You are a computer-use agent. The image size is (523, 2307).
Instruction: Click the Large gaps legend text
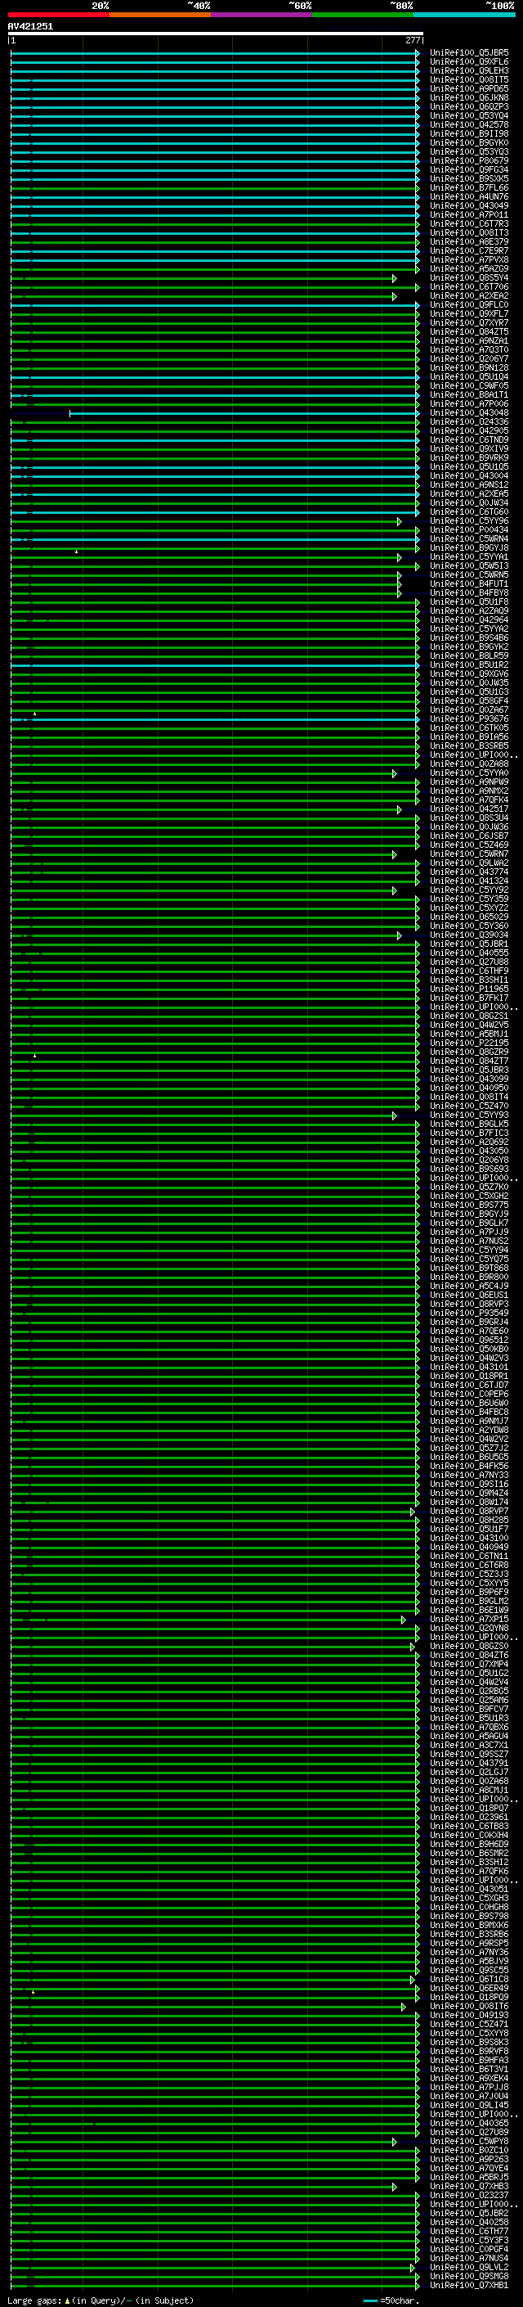[101, 2300]
